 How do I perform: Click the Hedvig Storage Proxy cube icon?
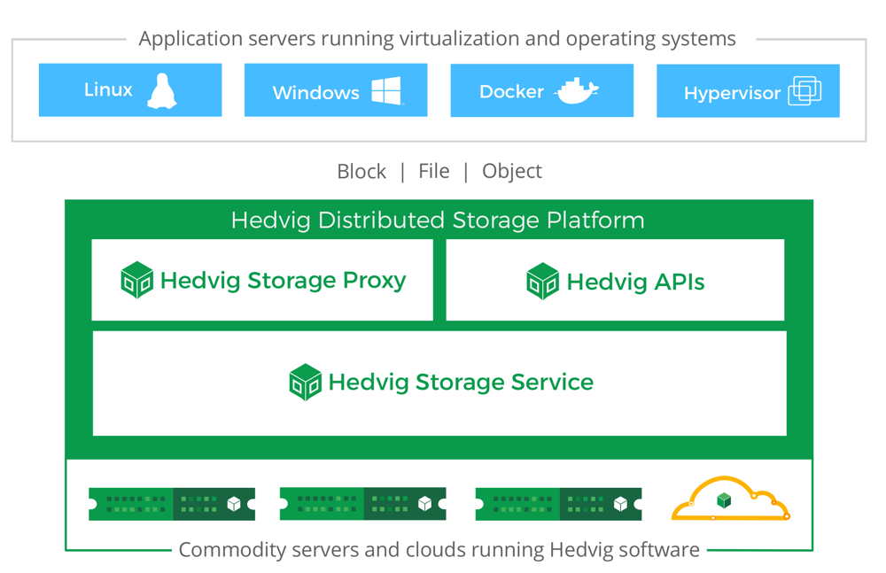(x=136, y=280)
